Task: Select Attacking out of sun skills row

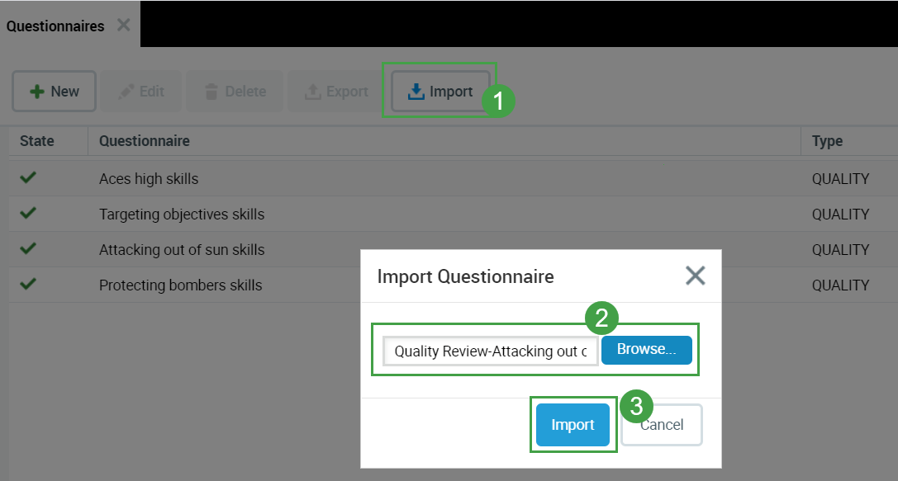Action: coord(182,249)
